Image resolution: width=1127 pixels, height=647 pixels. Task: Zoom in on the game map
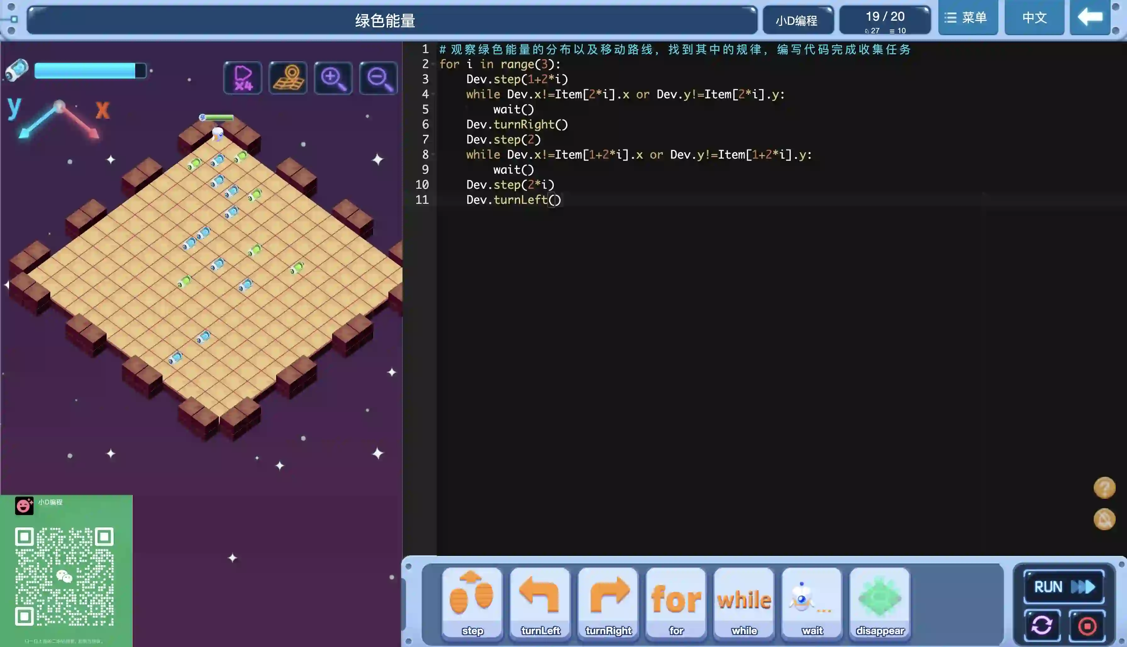tap(333, 78)
